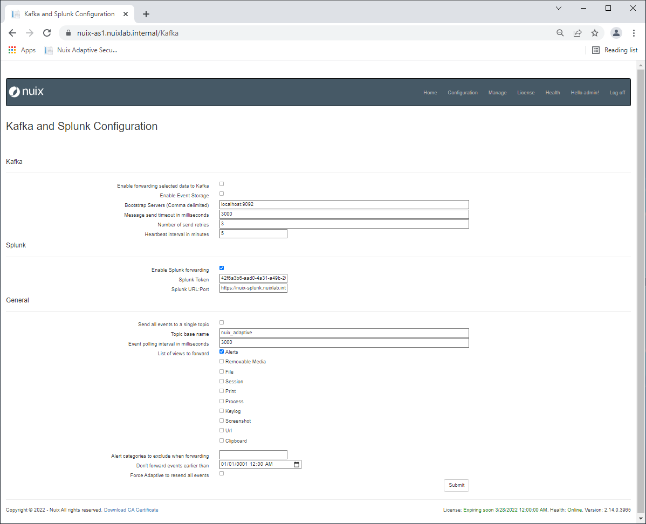Viewport: 646px width, 524px height.
Task: Click the Bootstrap Servers field
Action: click(x=344, y=204)
